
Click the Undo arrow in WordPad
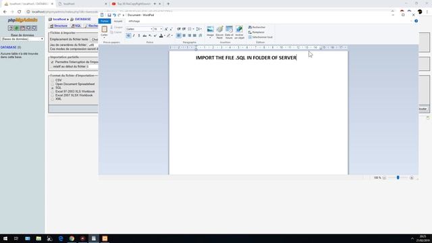pos(114,15)
